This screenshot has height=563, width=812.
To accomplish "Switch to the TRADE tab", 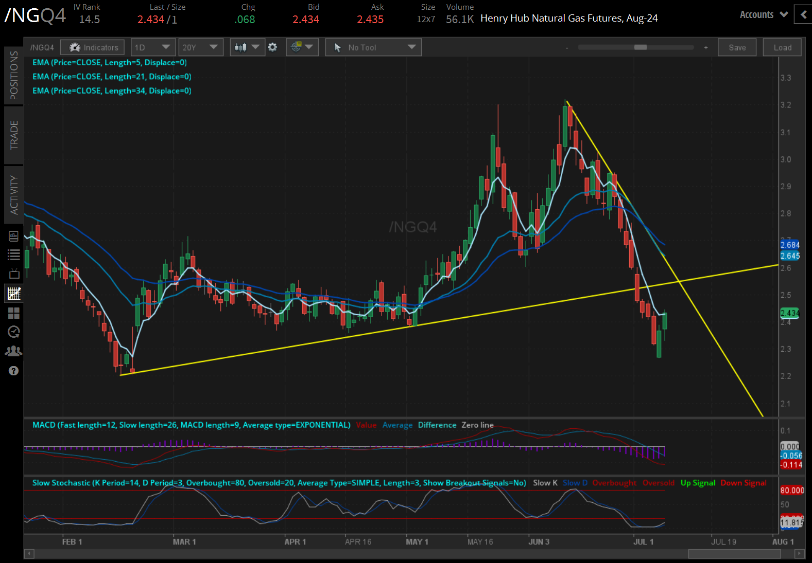I will coord(14,135).
